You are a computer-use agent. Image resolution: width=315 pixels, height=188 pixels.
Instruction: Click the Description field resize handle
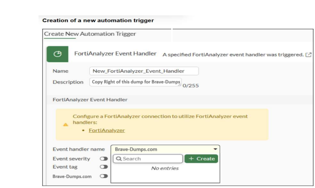(x=180, y=85)
